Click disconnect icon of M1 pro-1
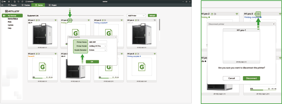 point(39,20)
